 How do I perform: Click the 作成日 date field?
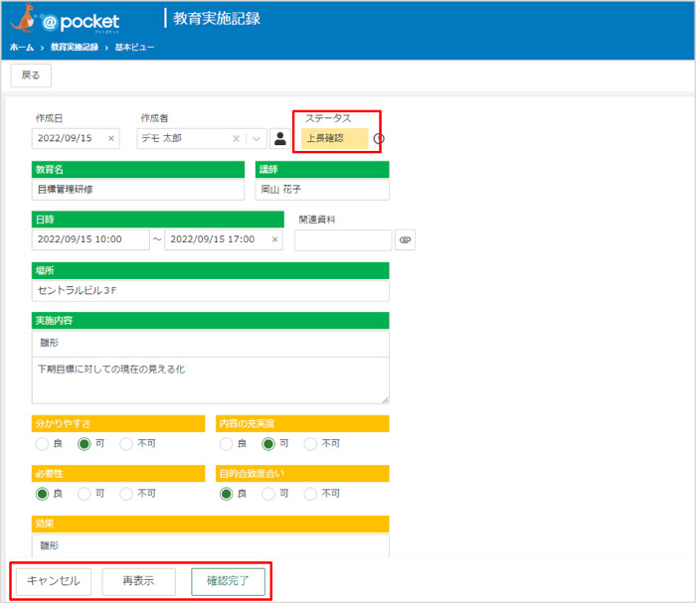coord(76,138)
